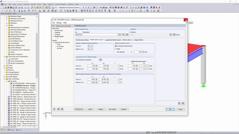Click the Check button
The width and height of the screenshot is (239, 134).
click(x=90, y=109)
